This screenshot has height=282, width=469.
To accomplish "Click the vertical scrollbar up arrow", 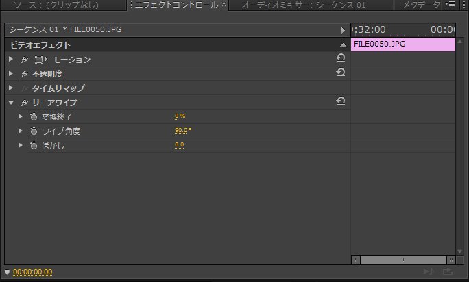I will pos(459,42).
